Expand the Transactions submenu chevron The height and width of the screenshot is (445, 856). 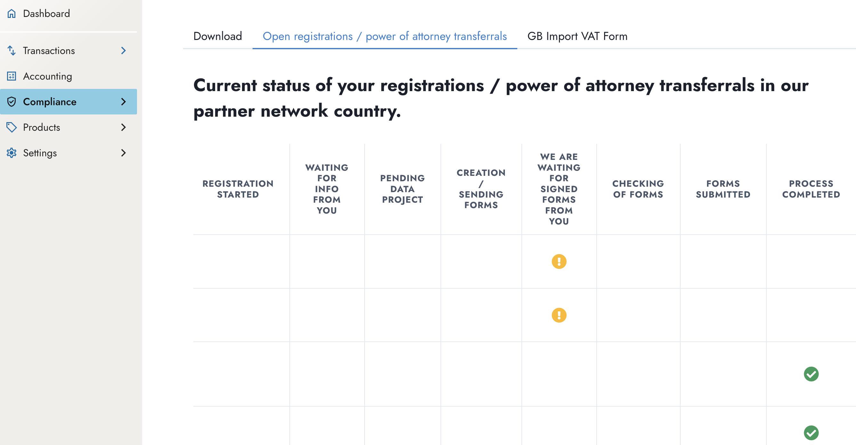pyautogui.click(x=124, y=51)
